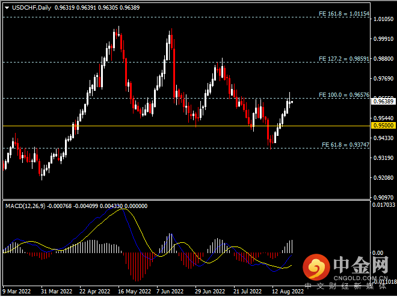The width and height of the screenshot is (397, 297).
Task: Open the chart menu triangle beside USDCHF,Daily
Action: click(x=7, y=8)
